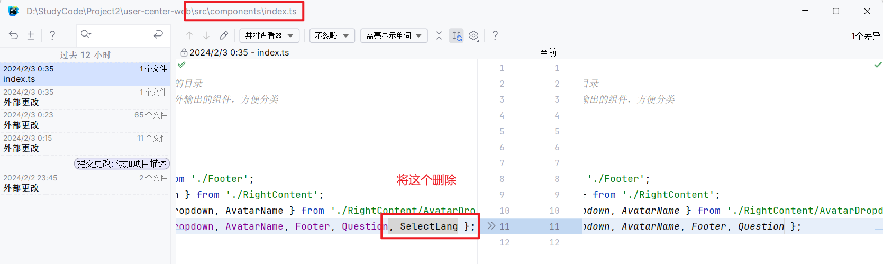Open the diff settings gear
The width and height of the screenshot is (883, 264).
474,35
